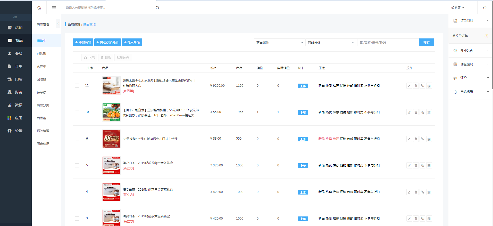Collapse the 商品管理 submenu with the double chevron
The height and width of the screenshot is (226, 493).
[58, 23]
